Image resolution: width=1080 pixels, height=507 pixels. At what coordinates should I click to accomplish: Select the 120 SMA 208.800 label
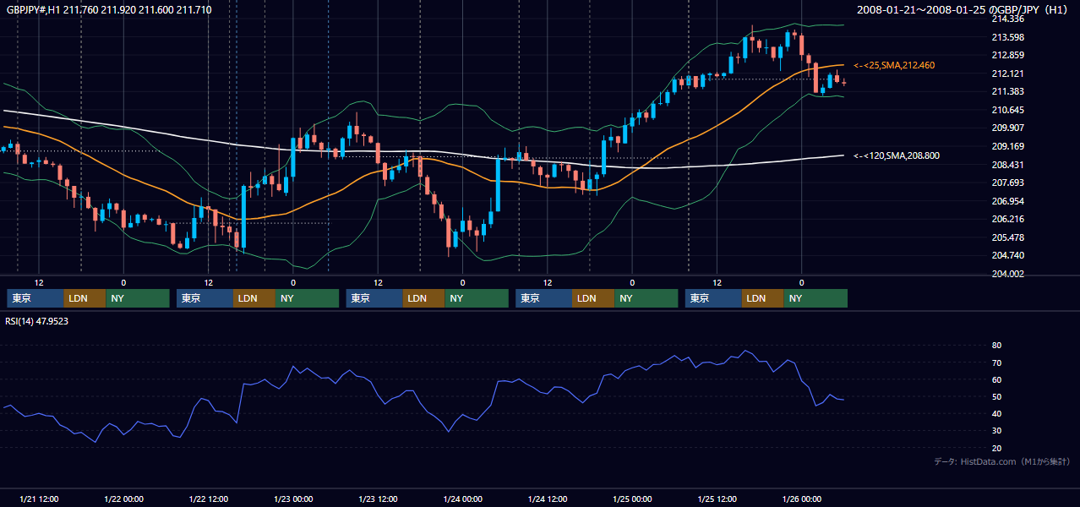click(896, 155)
